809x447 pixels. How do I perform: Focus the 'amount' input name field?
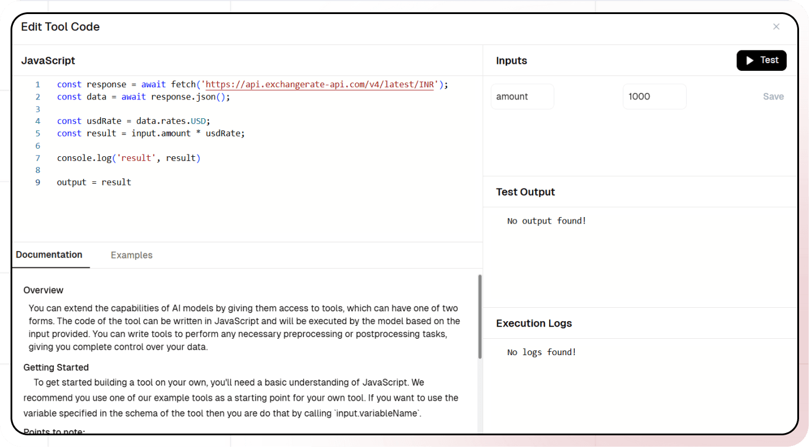[x=522, y=97]
